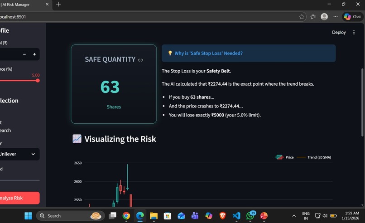Screen dimensions: 365x223
Task: Open the browser favorites list icon
Action: 313,17
